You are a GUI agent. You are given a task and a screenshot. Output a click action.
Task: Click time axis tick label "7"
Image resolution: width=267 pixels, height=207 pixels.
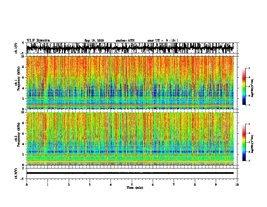(x=174, y=185)
